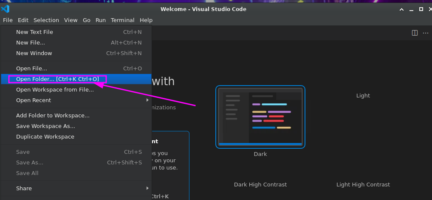Click the VS Code logo icon
Image resolution: width=432 pixels, height=200 pixels.
(x=5, y=9)
